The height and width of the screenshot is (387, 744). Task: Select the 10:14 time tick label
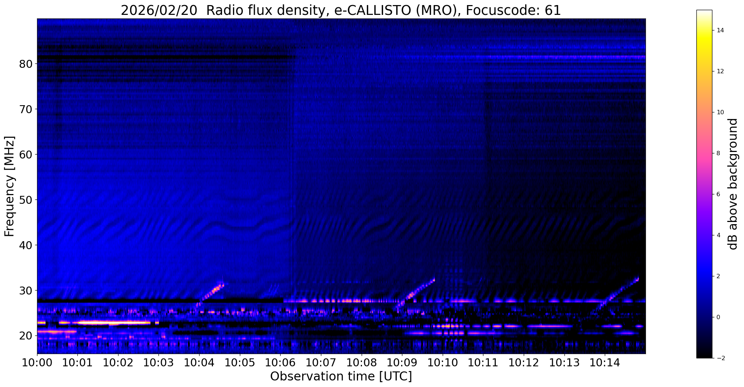pos(605,363)
